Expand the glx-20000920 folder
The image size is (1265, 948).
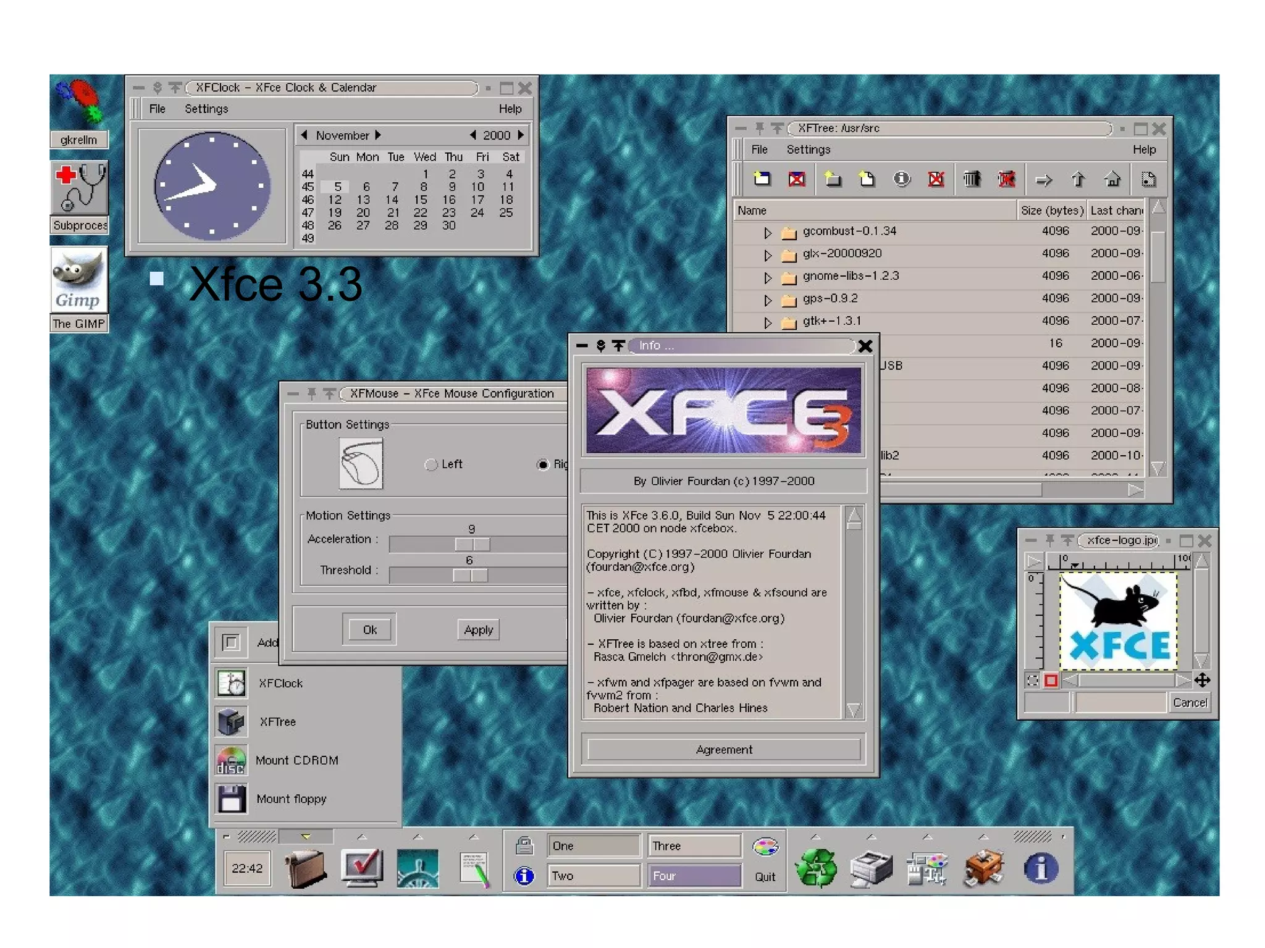tap(768, 255)
